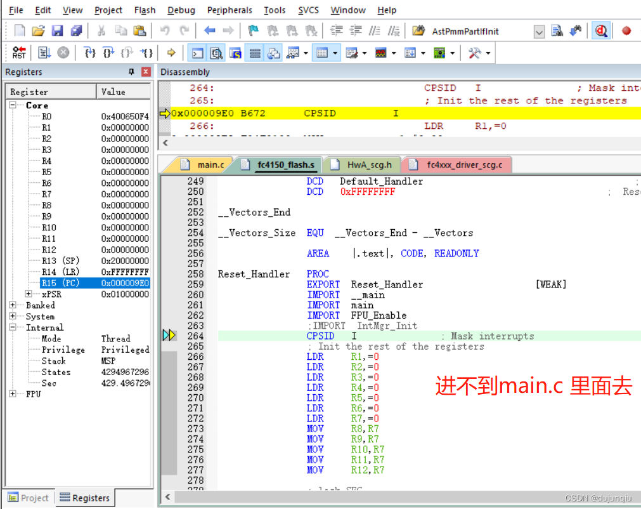Open the Memory windows dropdown arrow
The height and width of the screenshot is (509, 641).
coord(335,53)
